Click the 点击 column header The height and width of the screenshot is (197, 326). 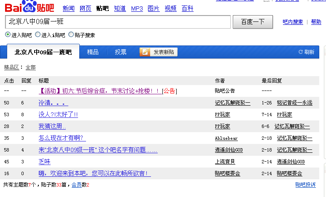click(x=9, y=80)
